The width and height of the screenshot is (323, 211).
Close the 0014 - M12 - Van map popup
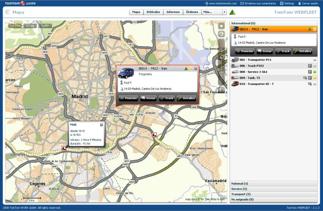[x=196, y=68]
